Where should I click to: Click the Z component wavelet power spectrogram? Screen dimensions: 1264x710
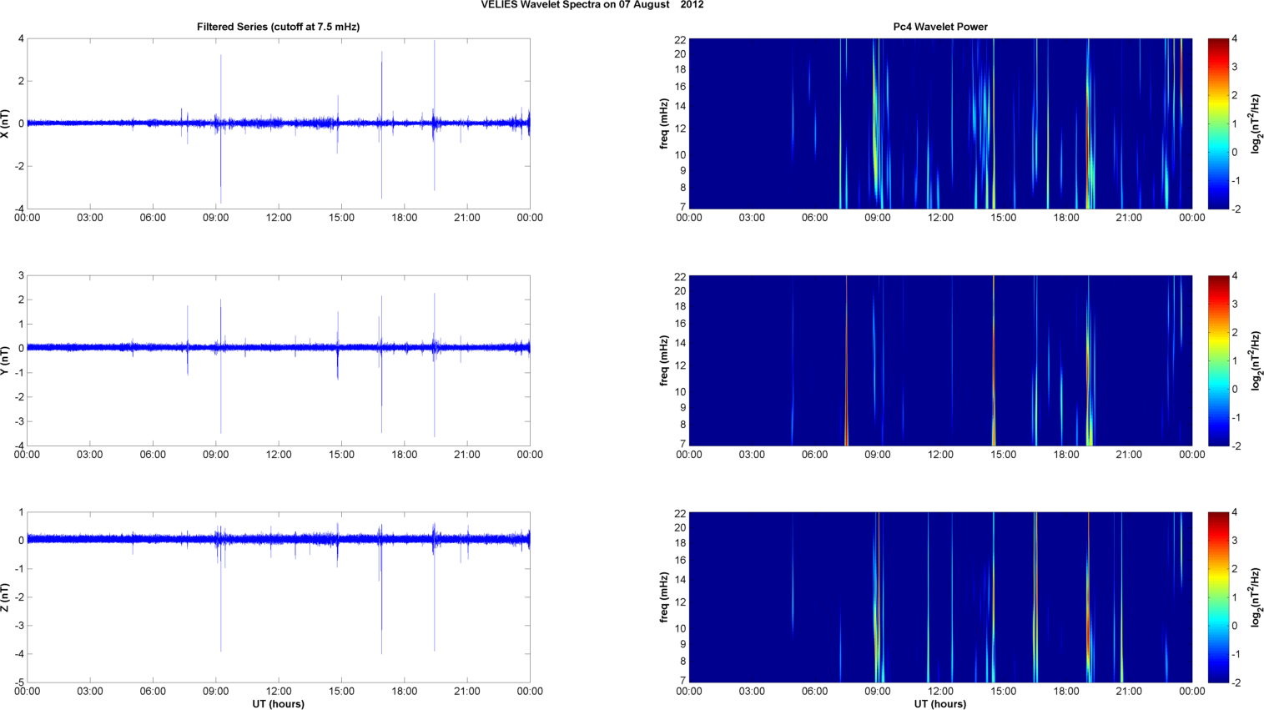coord(939,597)
